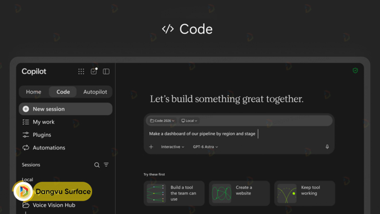Click the green security shield icon

click(355, 70)
